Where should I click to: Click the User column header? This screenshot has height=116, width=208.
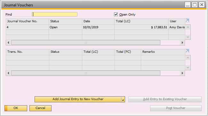[177, 21]
